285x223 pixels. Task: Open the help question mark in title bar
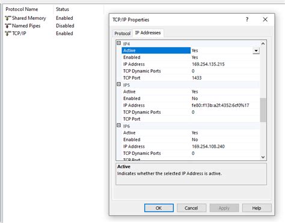pos(247,19)
